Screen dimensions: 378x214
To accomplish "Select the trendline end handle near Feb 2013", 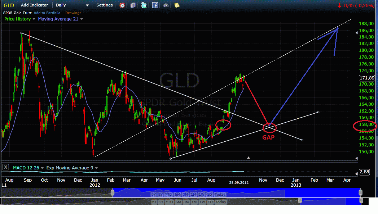I will coord(318,112).
